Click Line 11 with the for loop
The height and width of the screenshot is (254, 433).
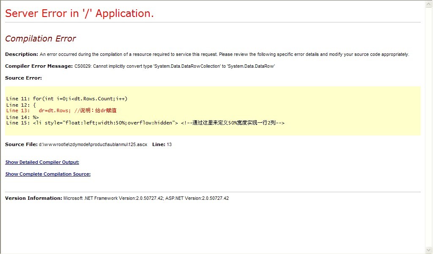(x=67, y=99)
